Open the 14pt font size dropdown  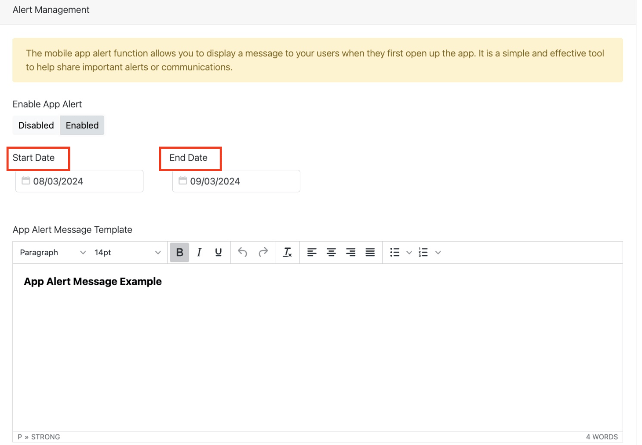pyautogui.click(x=128, y=253)
